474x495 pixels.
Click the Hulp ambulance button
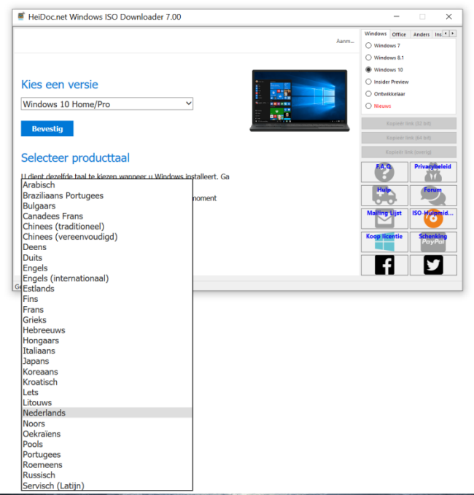pos(384,195)
